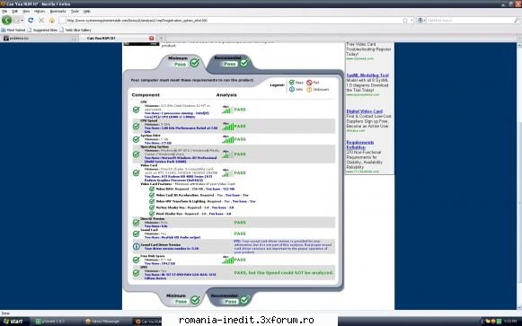
Task: Select the top Recommended Pass tab
Action: click(x=231, y=62)
